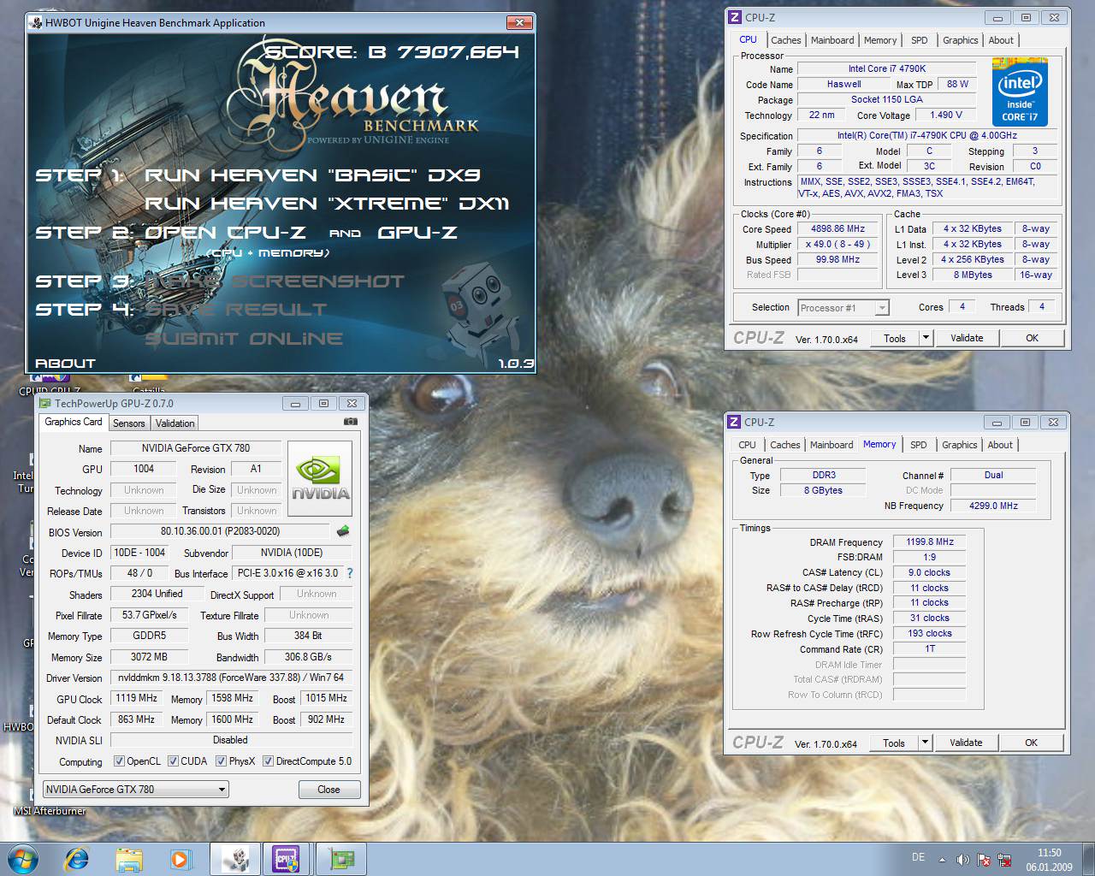Click Validate in top CPU-Z window
Image resolution: width=1095 pixels, height=876 pixels.
[968, 338]
